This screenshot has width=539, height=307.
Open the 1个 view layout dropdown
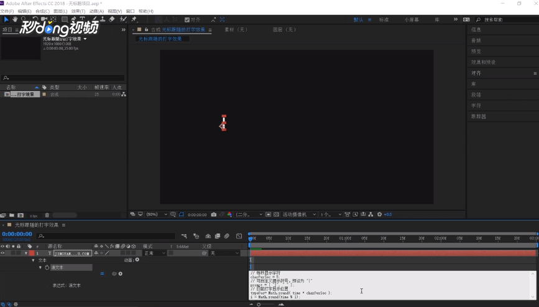pyautogui.click(x=331, y=214)
